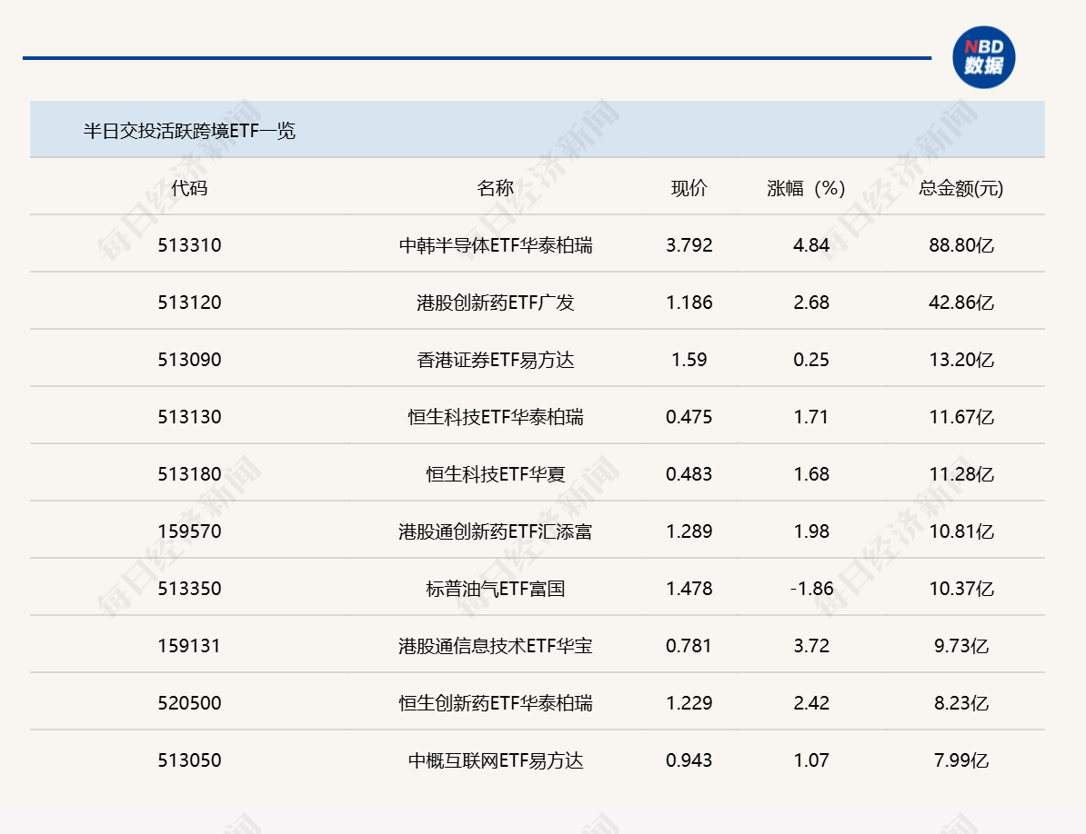Viewport: 1086px width, 834px height.
Task: Click the 总金额(元) column header
Action: [x=961, y=188]
